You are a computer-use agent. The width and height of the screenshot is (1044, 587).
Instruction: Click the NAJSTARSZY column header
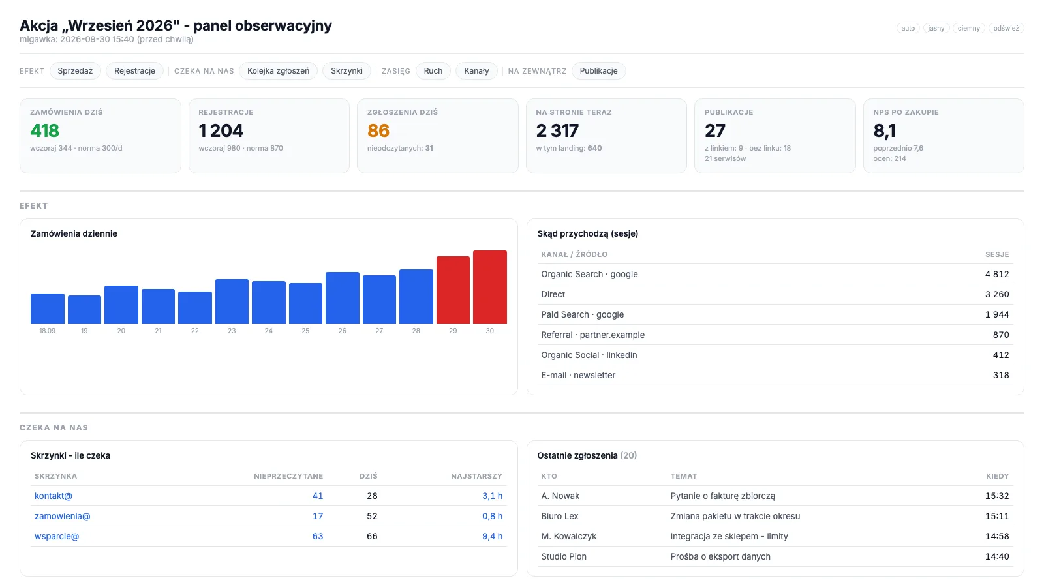[x=476, y=476]
